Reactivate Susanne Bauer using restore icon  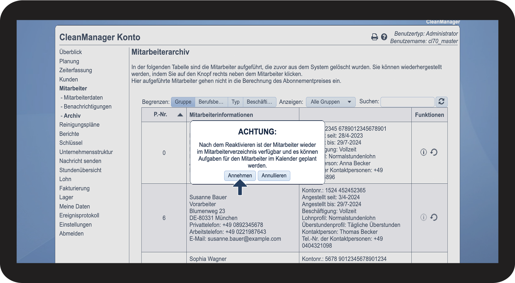pyautogui.click(x=434, y=217)
